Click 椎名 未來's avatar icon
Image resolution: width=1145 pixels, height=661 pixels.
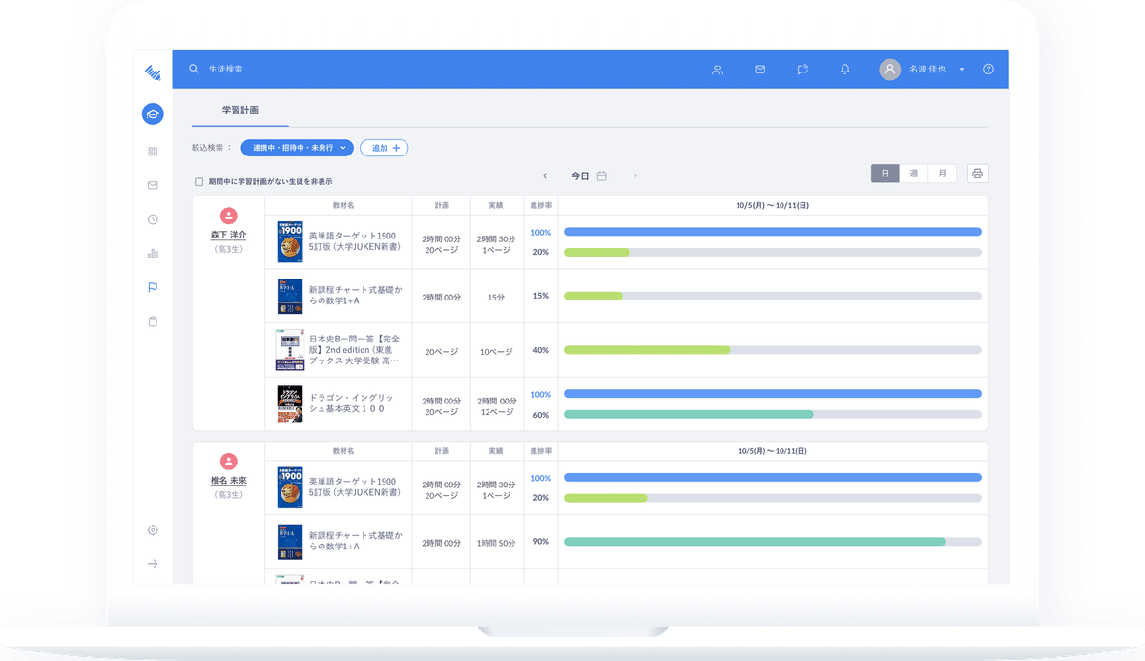click(228, 462)
